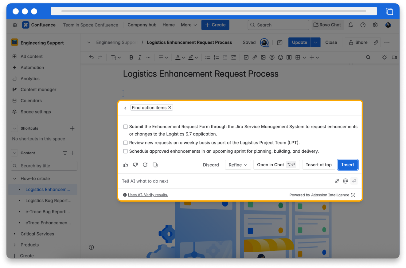The height and width of the screenshot is (268, 406).
Task: Check the Schedule approved enhancements item
Action: pos(125,151)
